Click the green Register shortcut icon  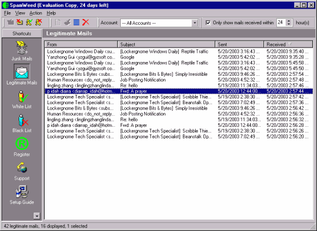coord(22,144)
